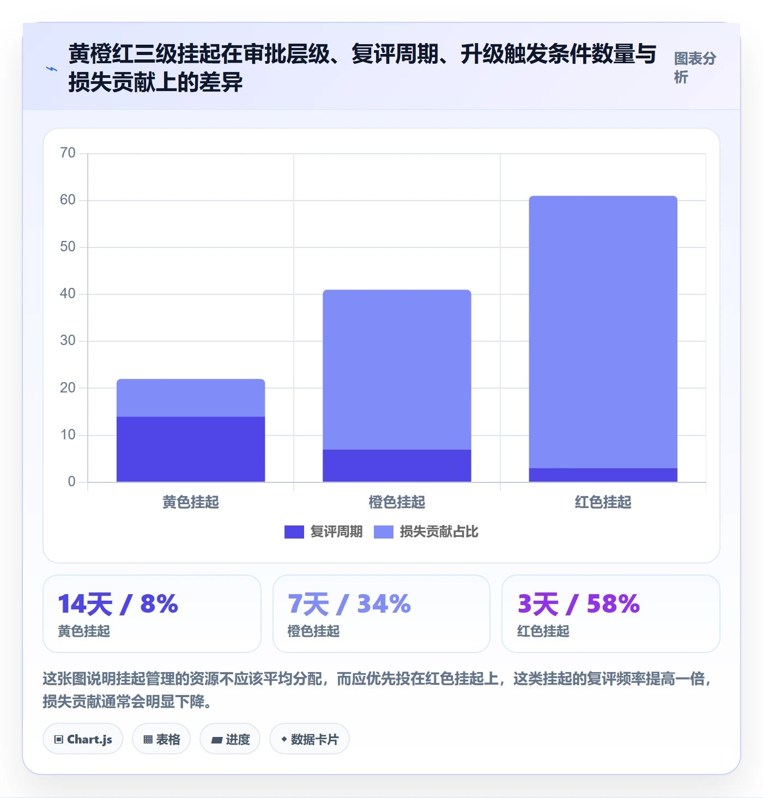Click the dark 复评周期 bar segment for 橙色挂起
763x798 pixels.
[x=397, y=465]
